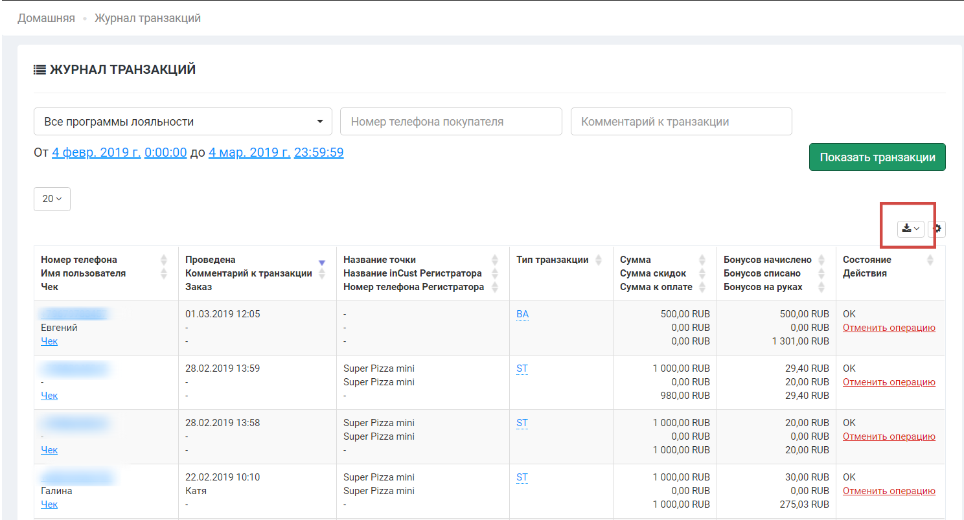Click the BA transaction type link
The height and width of the screenshot is (520, 964).
[x=522, y=314]
